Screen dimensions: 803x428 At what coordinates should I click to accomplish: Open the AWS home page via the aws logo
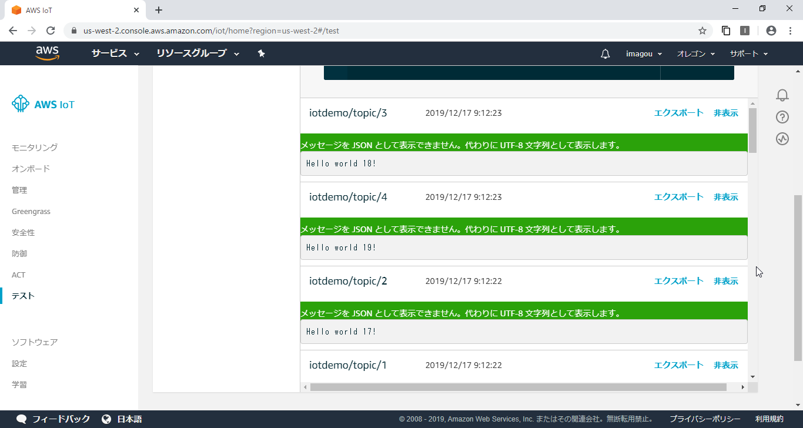tap(47, 53)
